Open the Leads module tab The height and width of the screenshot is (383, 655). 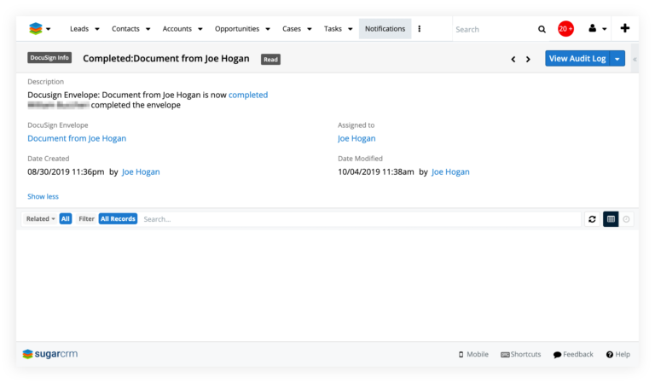[79, 29]
